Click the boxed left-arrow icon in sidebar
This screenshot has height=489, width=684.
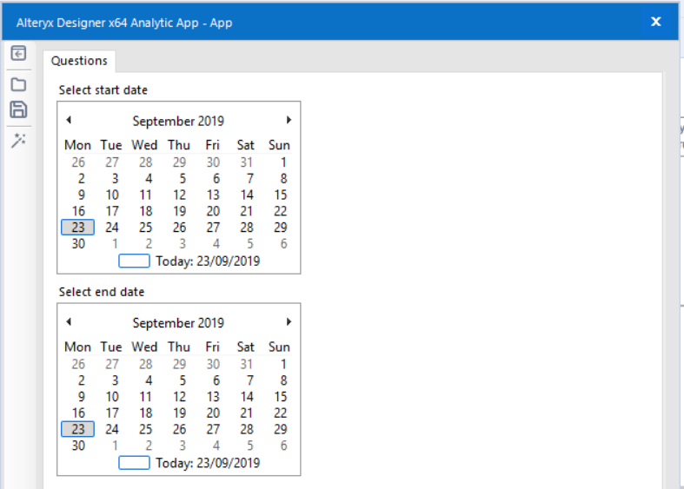(x=18, y=54)
